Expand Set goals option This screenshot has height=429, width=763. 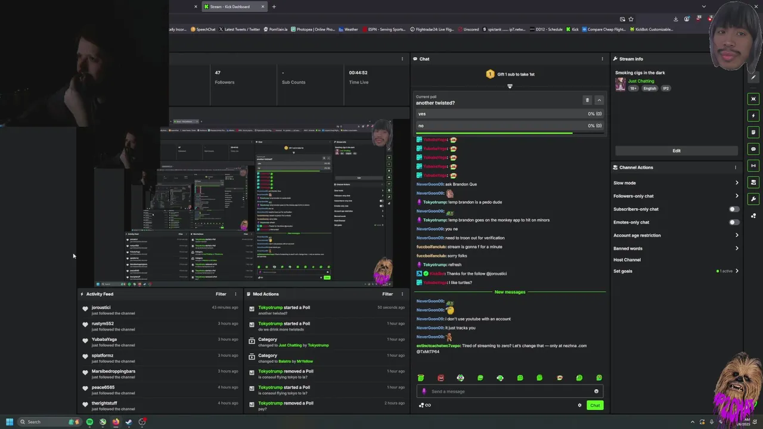click(676, 271)
